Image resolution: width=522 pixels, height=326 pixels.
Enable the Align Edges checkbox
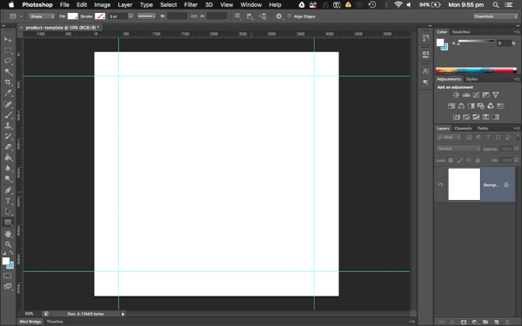coord(290,17)
